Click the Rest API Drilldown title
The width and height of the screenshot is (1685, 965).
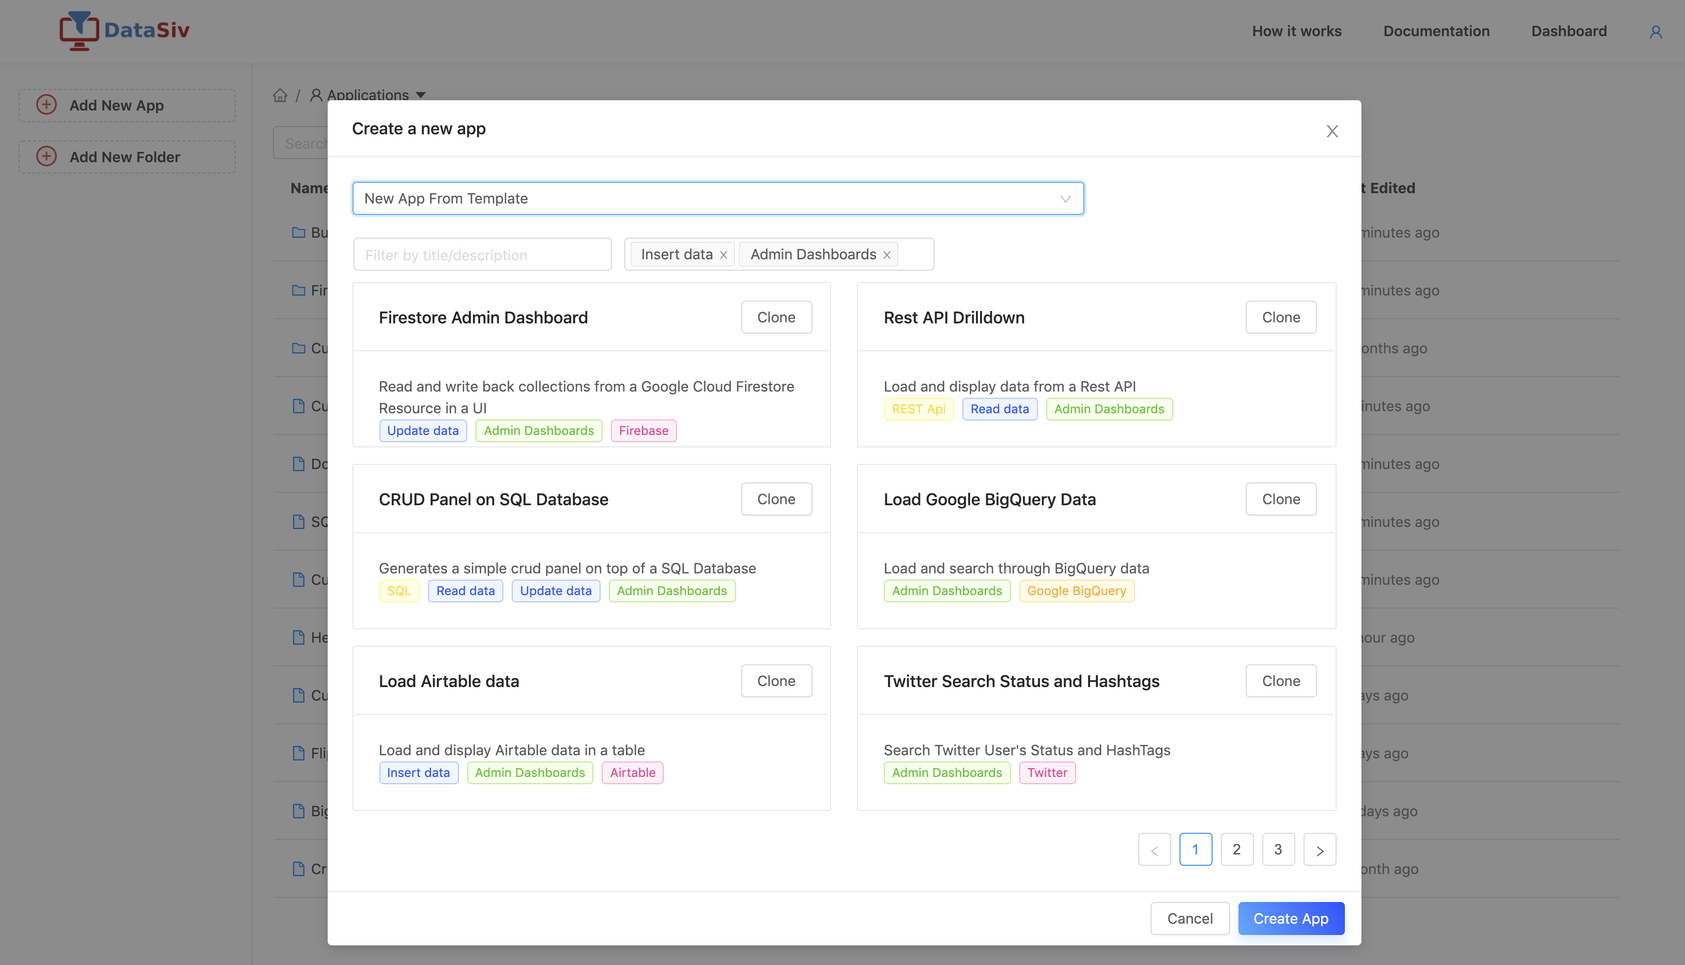point(954,318)
